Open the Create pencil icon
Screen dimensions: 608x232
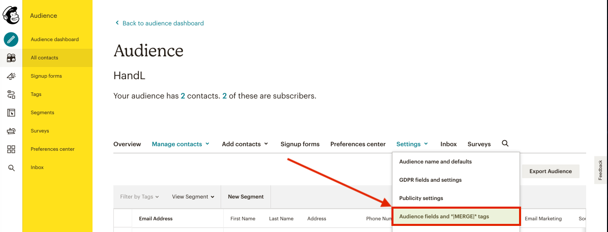11,39
